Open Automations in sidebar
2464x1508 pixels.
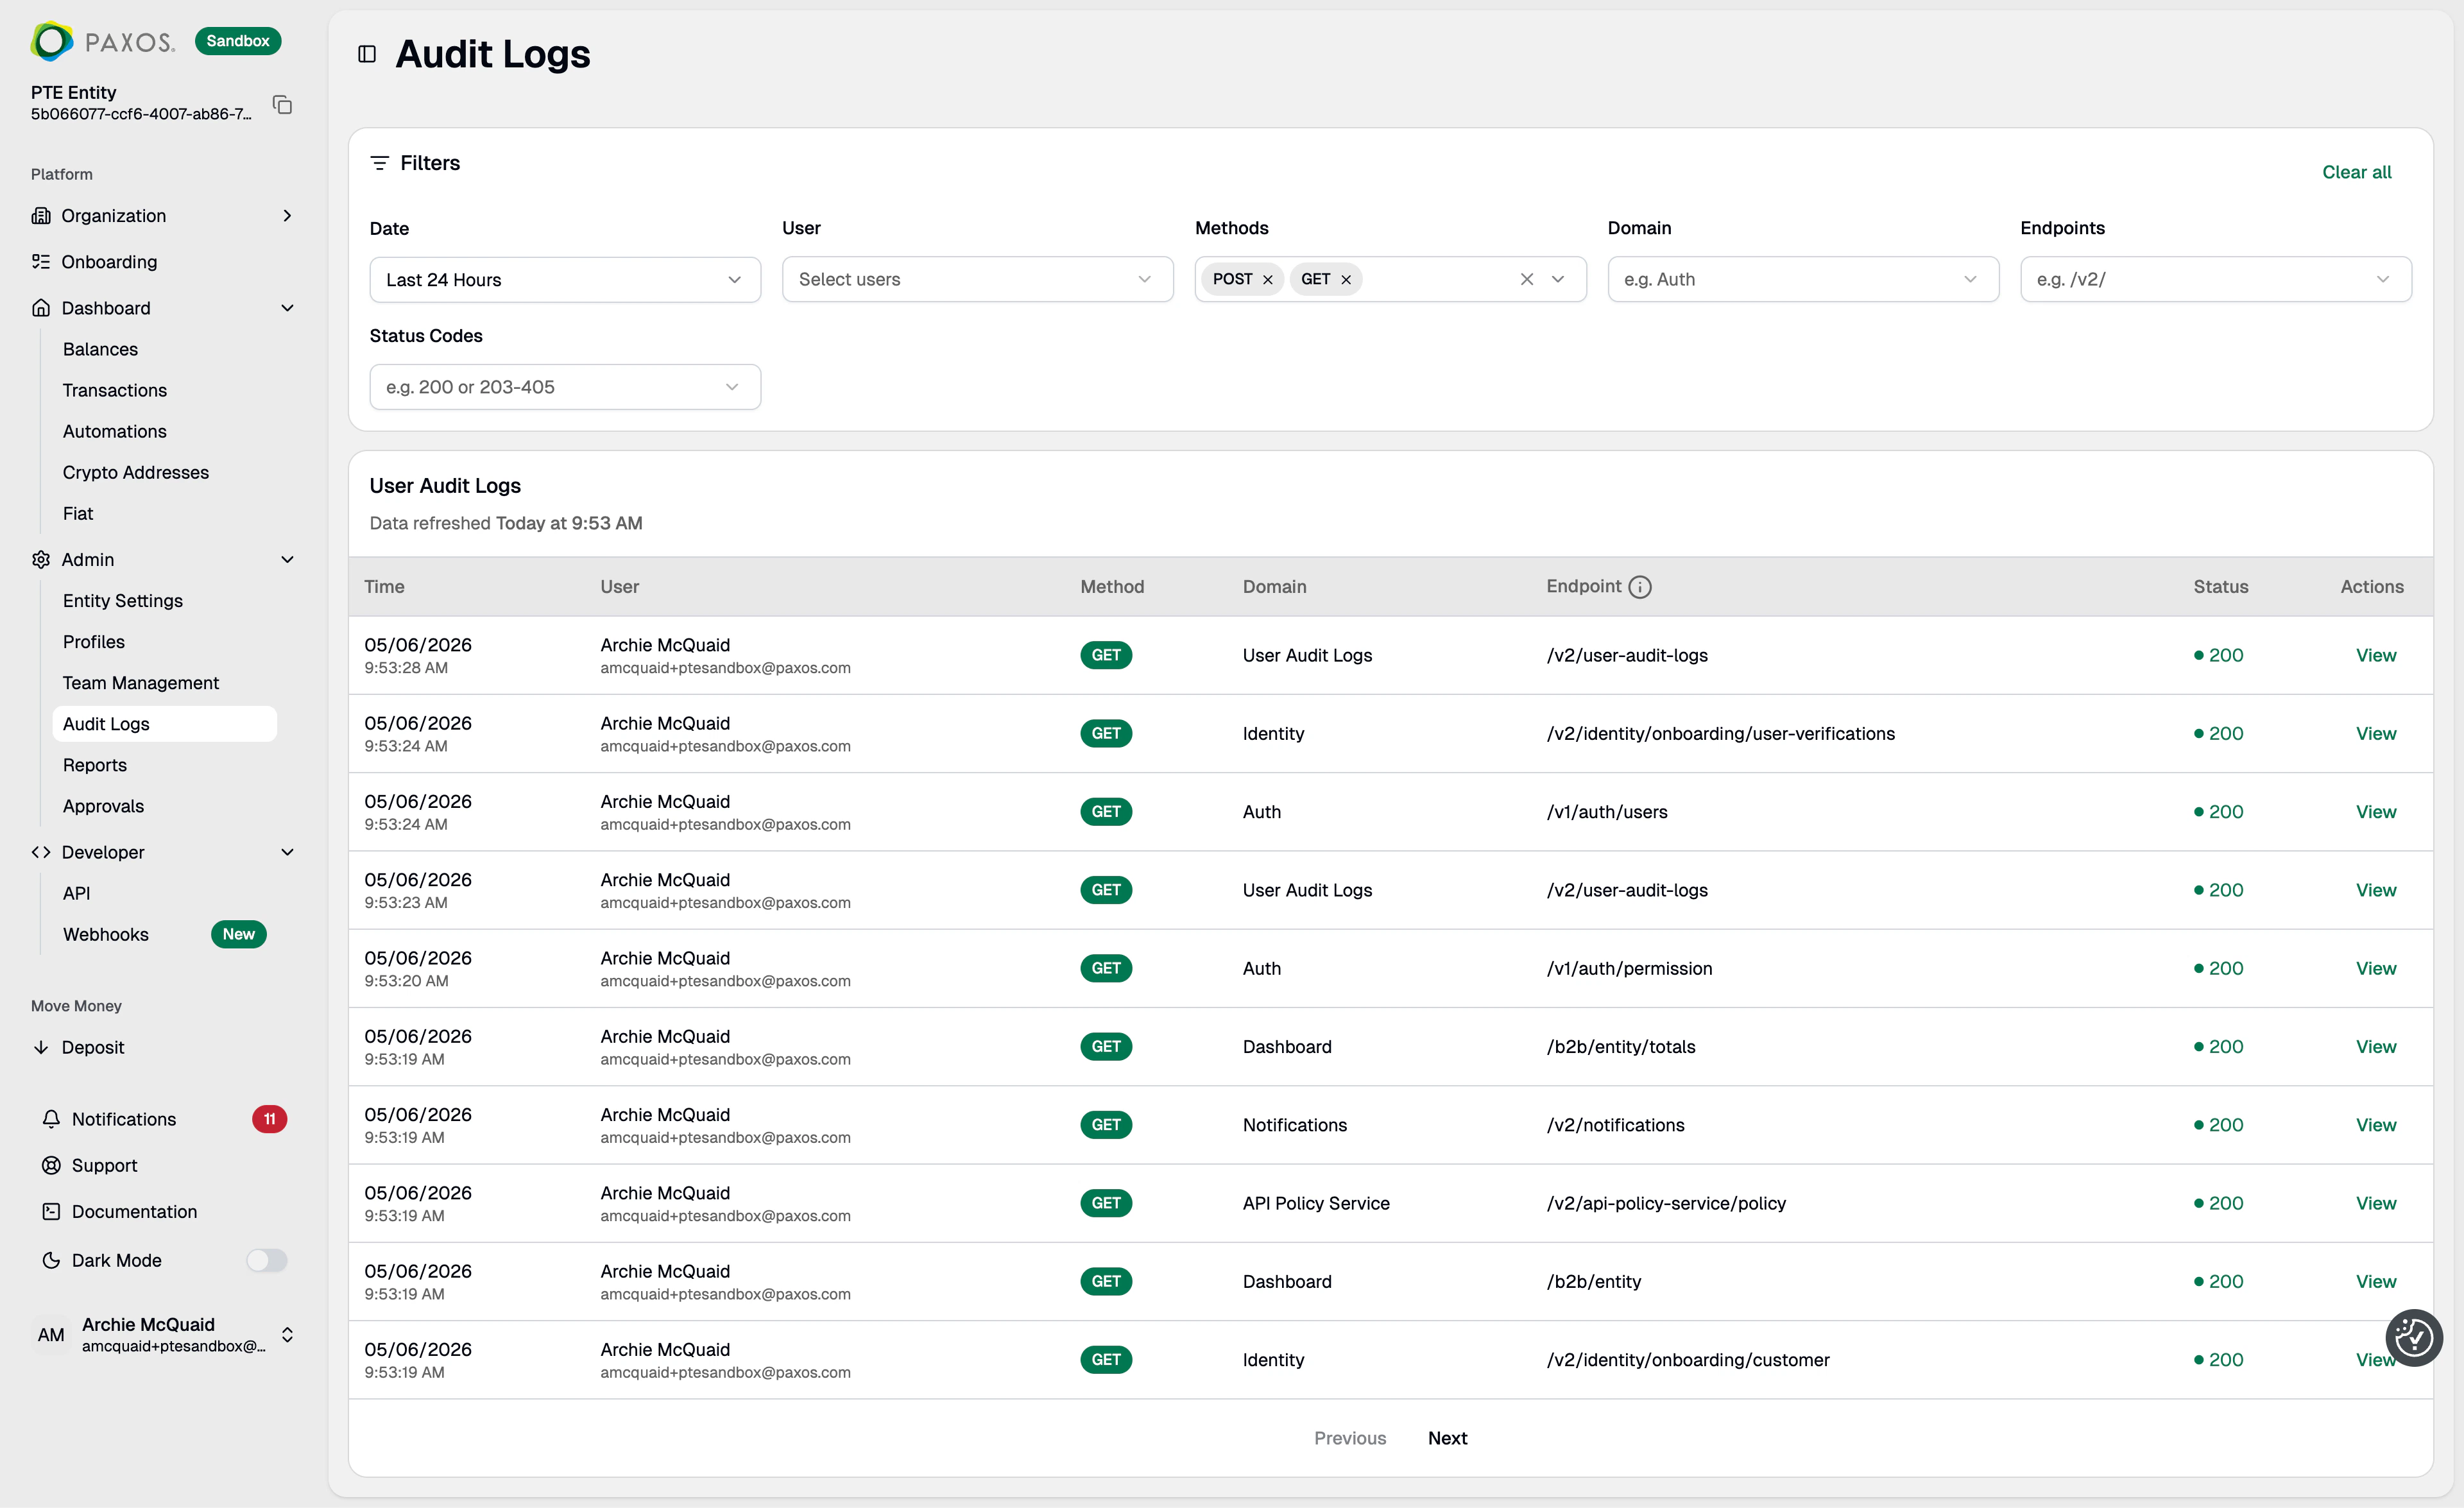coord(115,431)
